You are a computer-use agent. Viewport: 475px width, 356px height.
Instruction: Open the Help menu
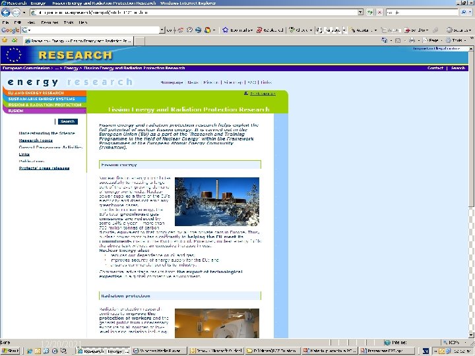(x=82, y=22)
